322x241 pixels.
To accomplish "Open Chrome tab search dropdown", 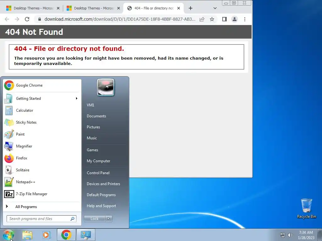I will pyautogui.click(x=215, y=8).
